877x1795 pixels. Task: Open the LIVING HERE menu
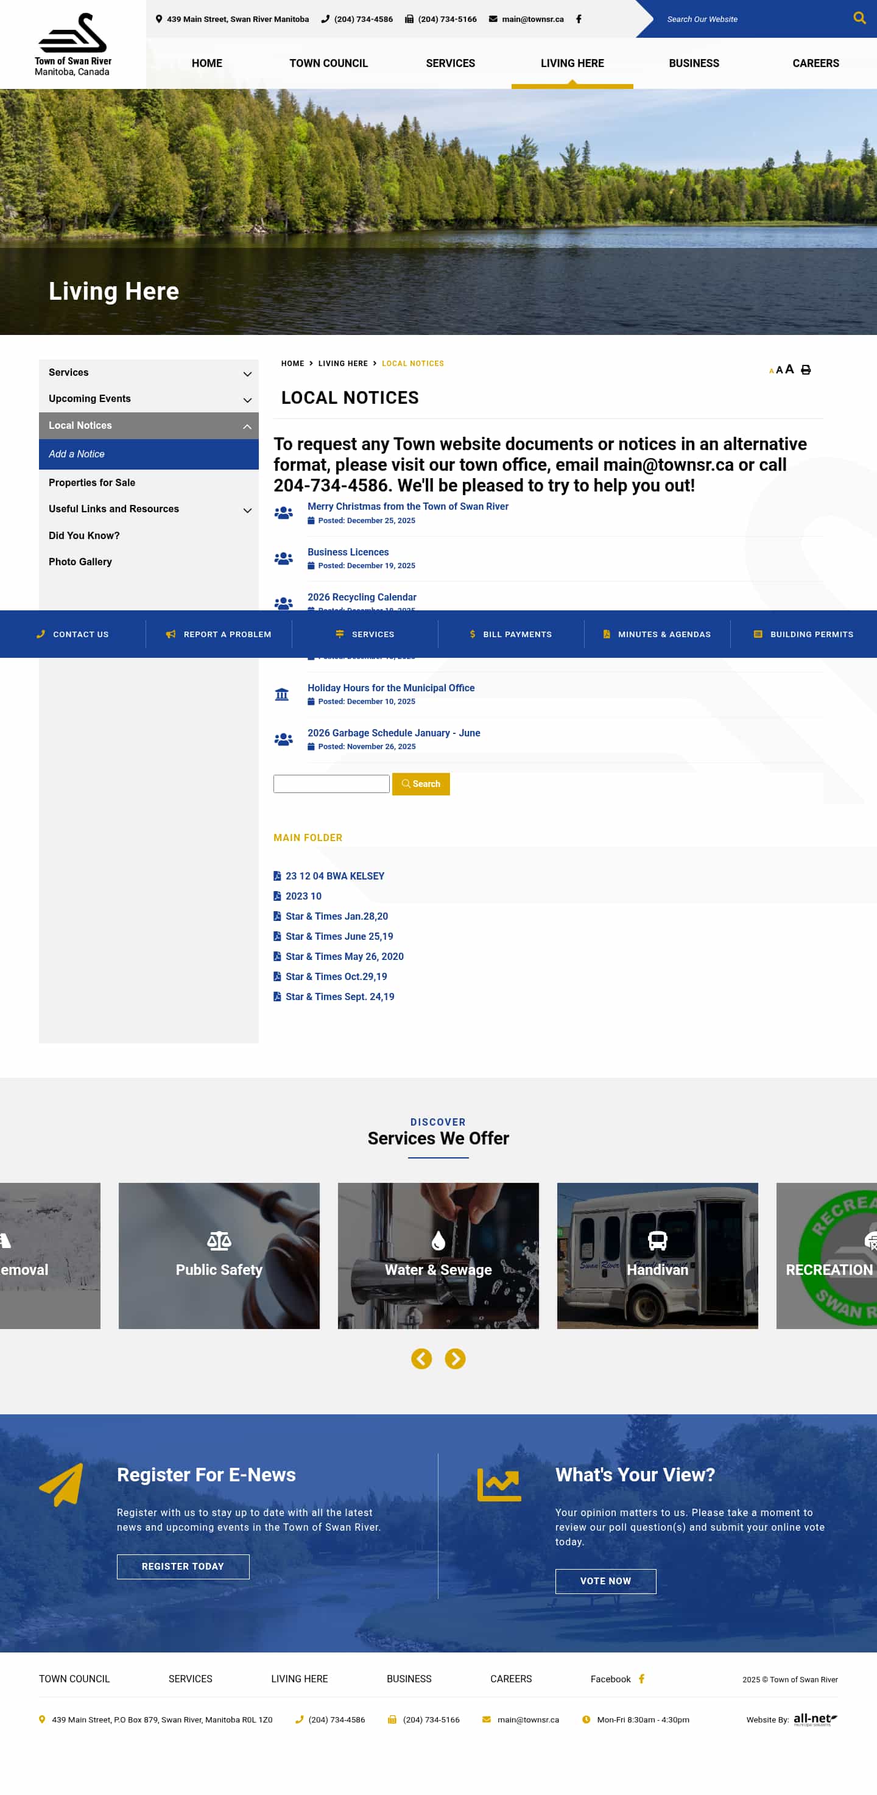(x=572, y=63)
